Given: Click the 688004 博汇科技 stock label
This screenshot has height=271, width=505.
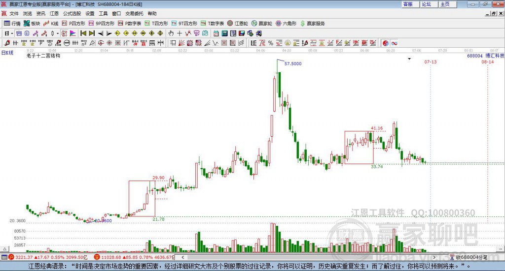Looking at the screenshot, I should (486, 56).
